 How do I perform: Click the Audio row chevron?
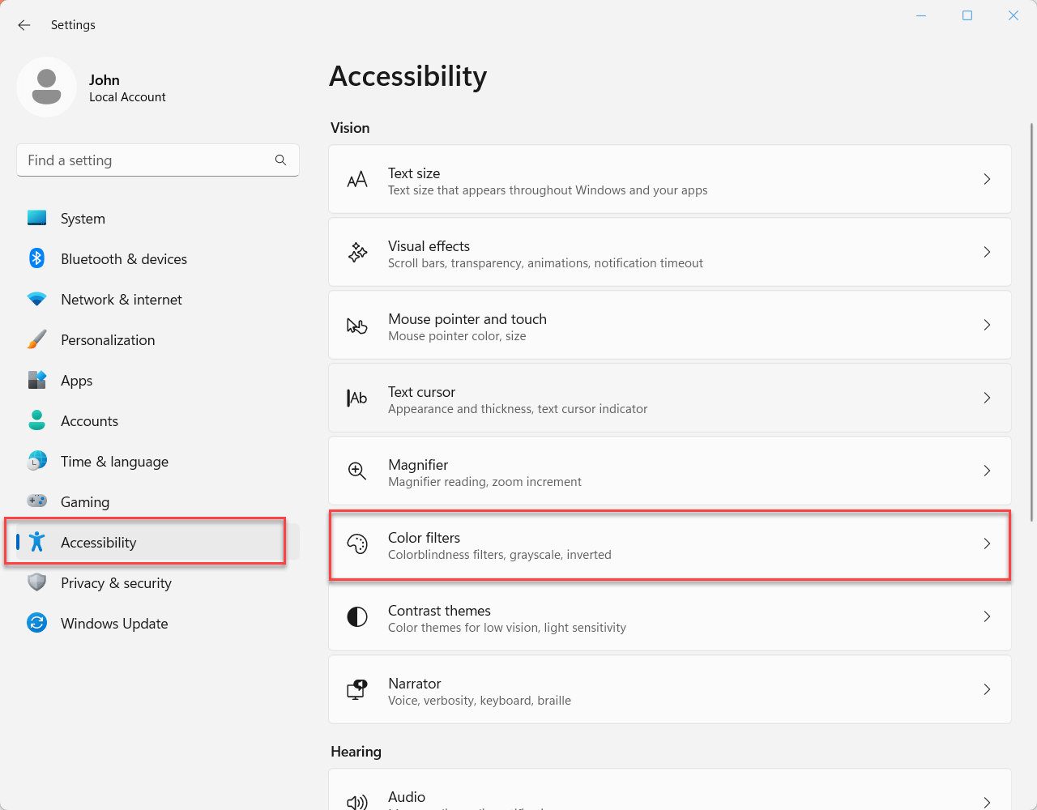click(987, 802)
